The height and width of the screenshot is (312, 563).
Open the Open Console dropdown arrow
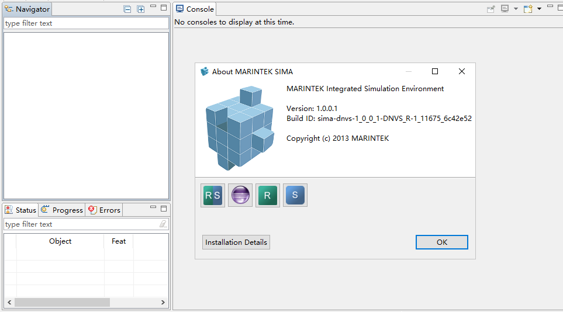(x=538, y=9)
